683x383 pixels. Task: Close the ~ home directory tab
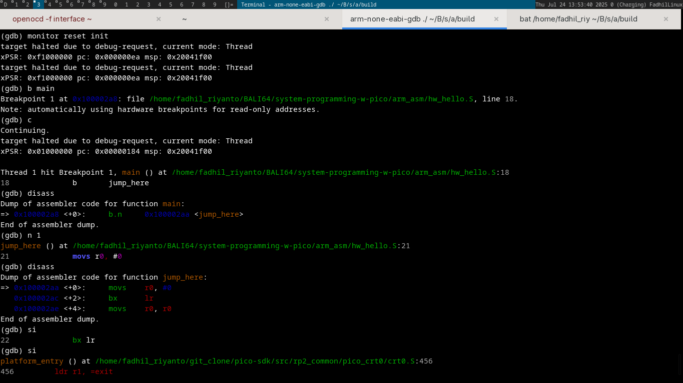[327, 19]
